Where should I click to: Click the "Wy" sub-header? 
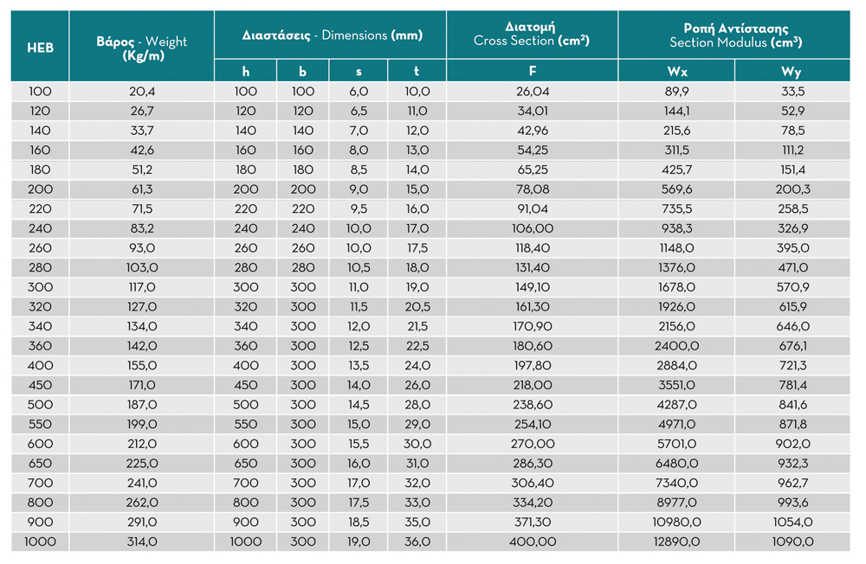coord(792,72)
